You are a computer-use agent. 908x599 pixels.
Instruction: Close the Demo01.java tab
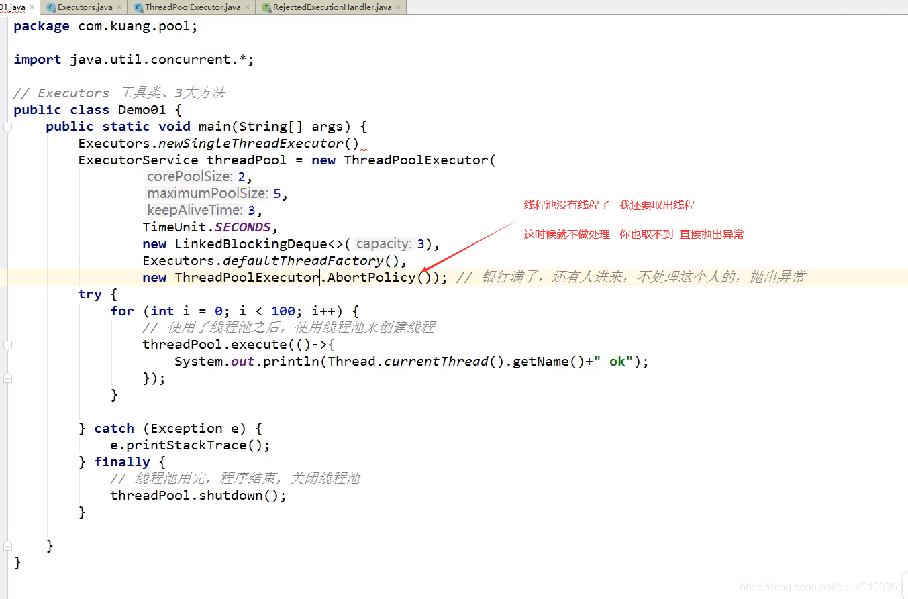pyautogui.click(x=32, y=7)
